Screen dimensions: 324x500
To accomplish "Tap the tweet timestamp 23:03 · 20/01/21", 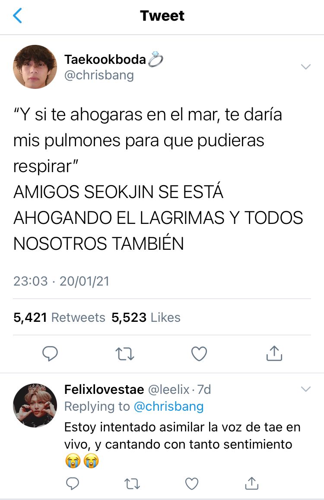I will tap(61, 281).
